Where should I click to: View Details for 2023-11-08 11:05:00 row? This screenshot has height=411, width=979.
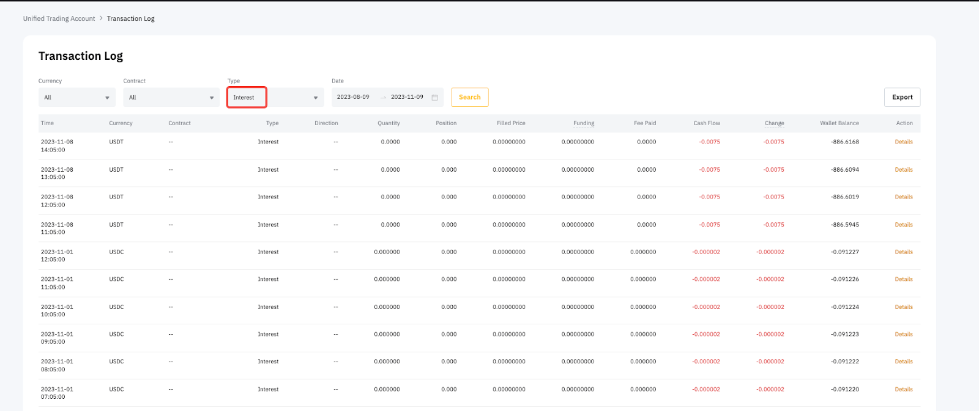[903, 225]
